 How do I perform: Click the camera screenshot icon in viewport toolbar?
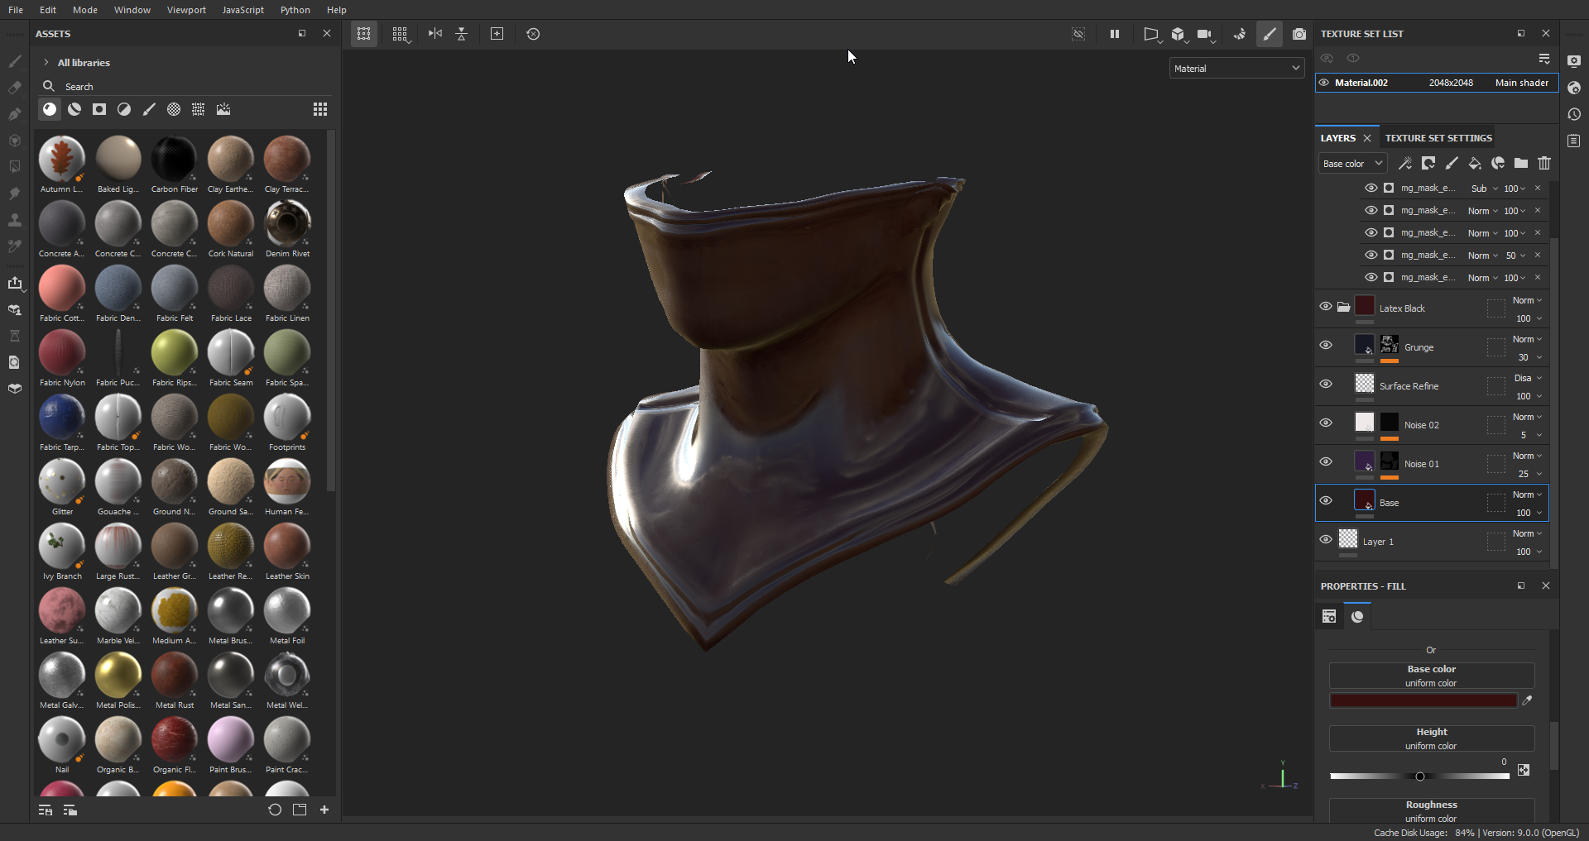(x=1299, y=34)
